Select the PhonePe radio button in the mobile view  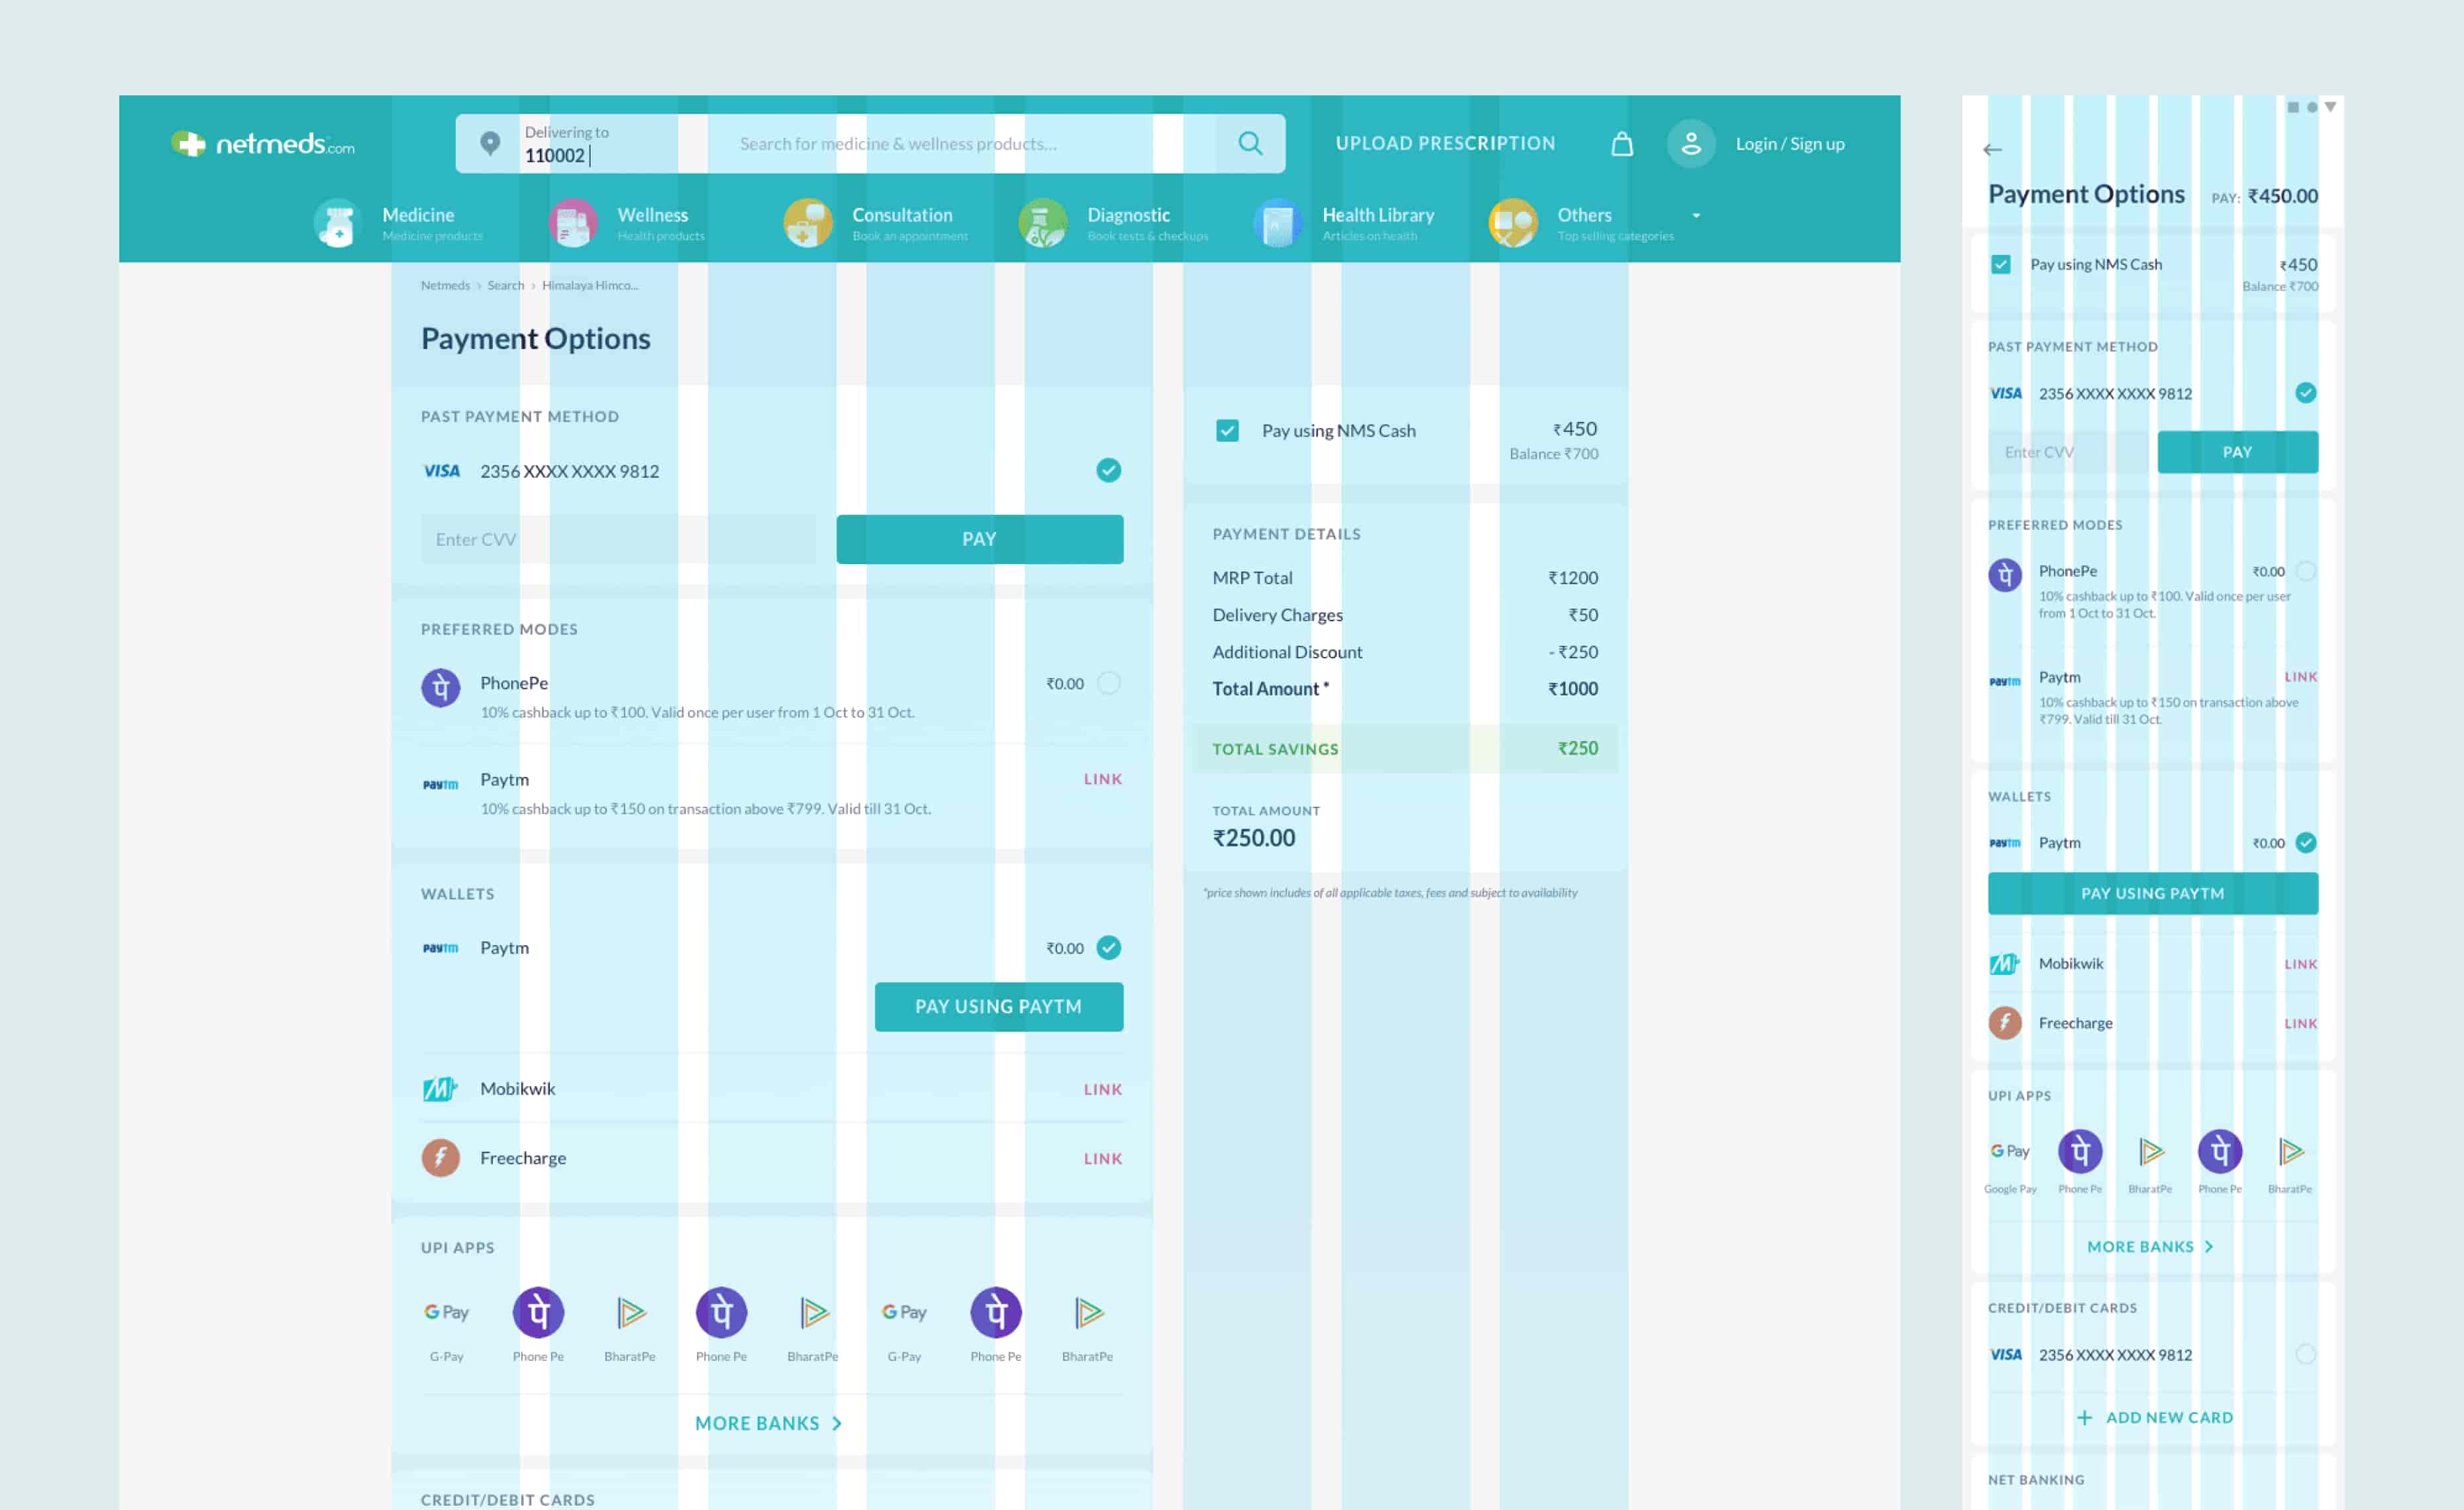[x=2305, y=571]
